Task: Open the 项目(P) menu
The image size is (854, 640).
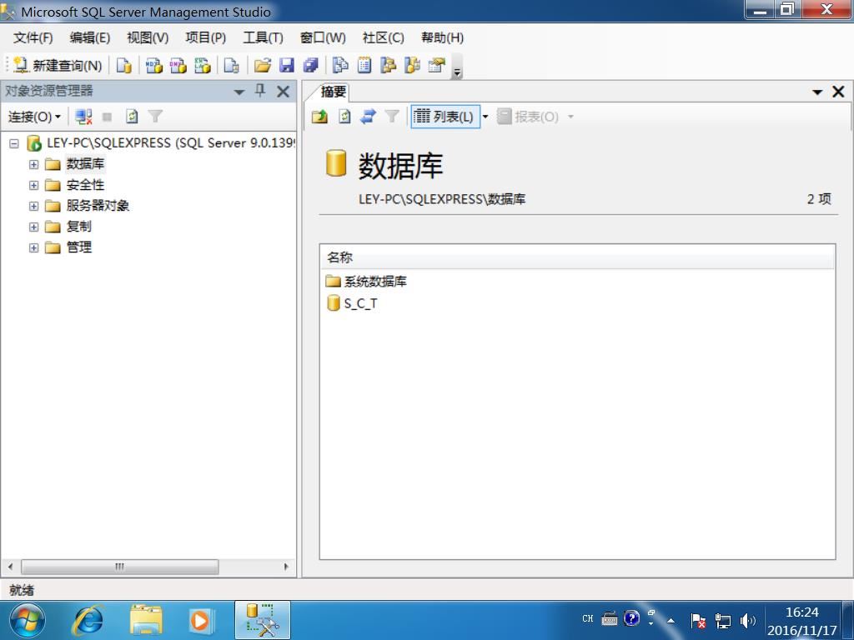Action: click(205, 37)
